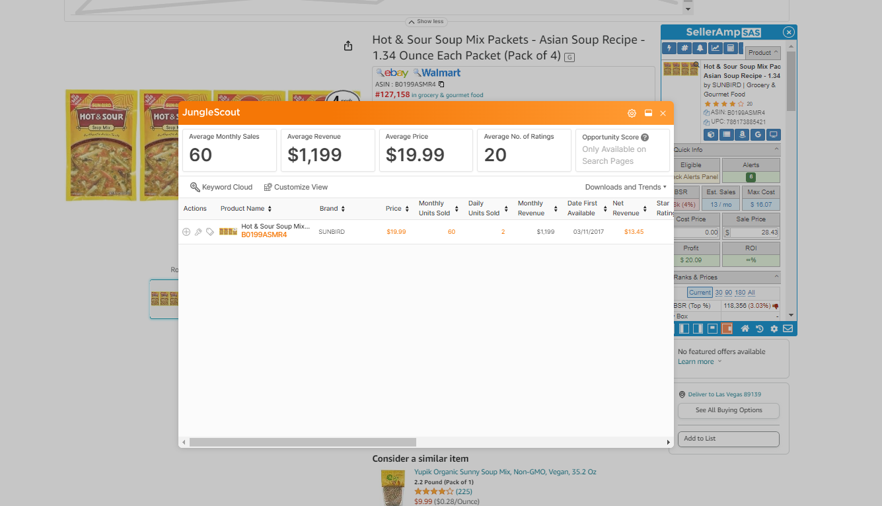
Task: Collapse the SellerAmp Product section
Action: (x=763, y=52)
